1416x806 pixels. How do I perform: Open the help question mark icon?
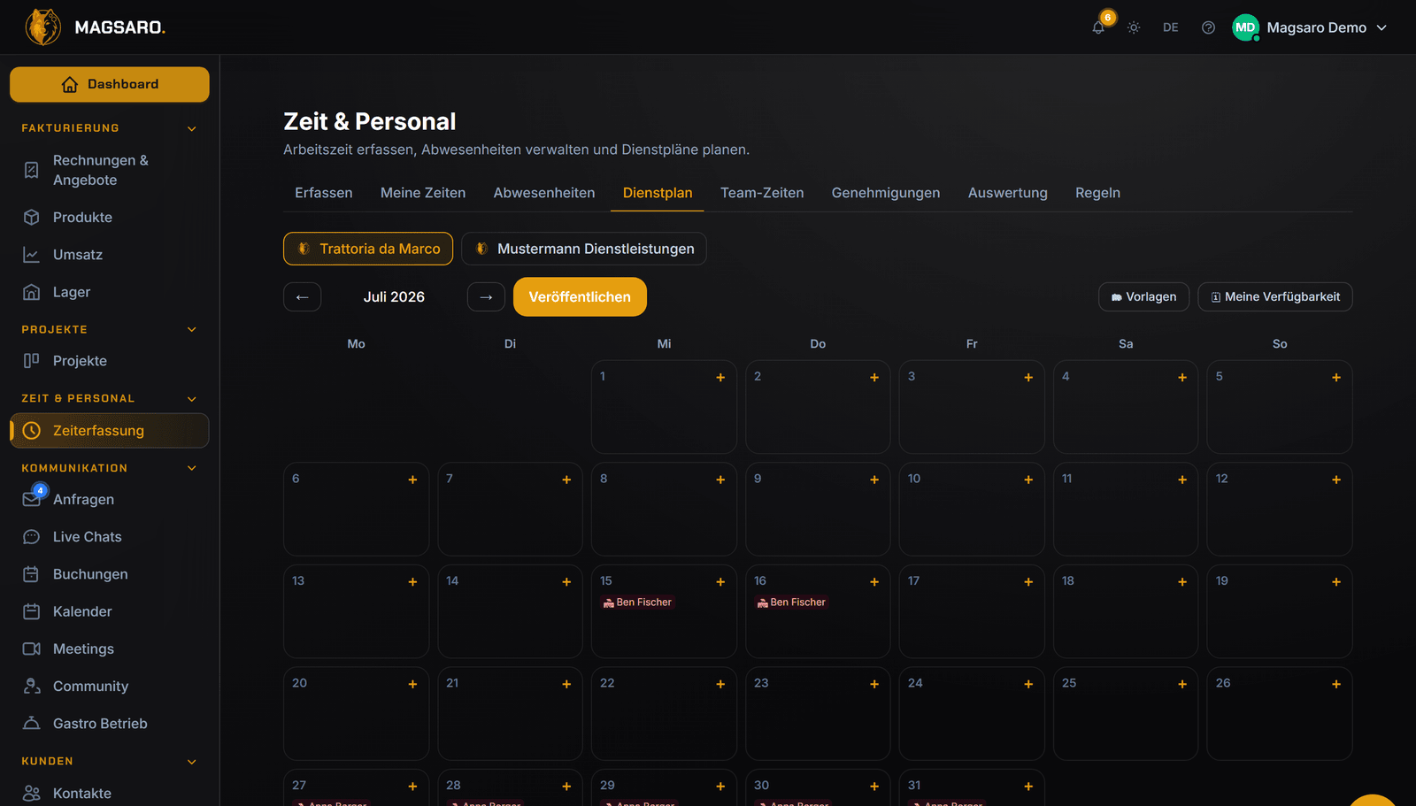(1208, 27)
